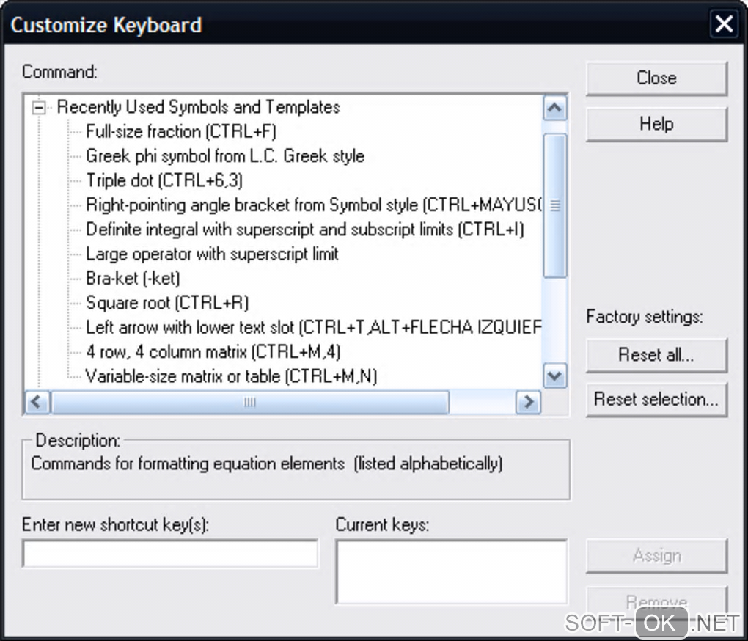The width and height of the screenshot is (748, 641).
Task: Click the Reset selection... button
Action: pos(656,400)
